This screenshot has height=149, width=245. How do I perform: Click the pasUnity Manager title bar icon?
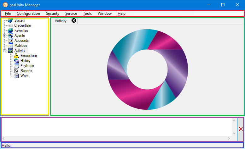tap(5, 5)
